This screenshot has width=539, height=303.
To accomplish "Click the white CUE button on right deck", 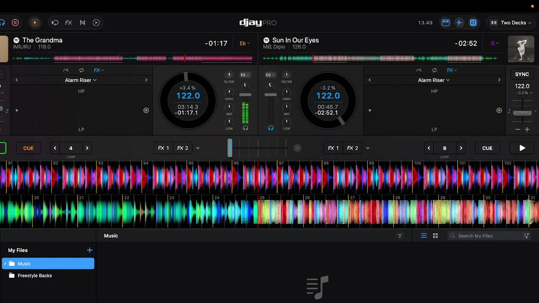I will 487,148.
